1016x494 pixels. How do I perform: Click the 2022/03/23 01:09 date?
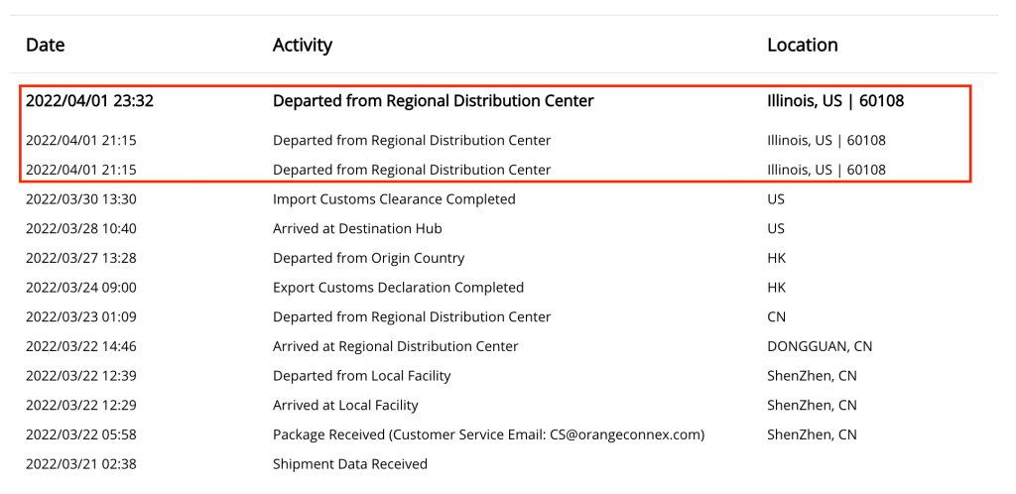(81, 317)
